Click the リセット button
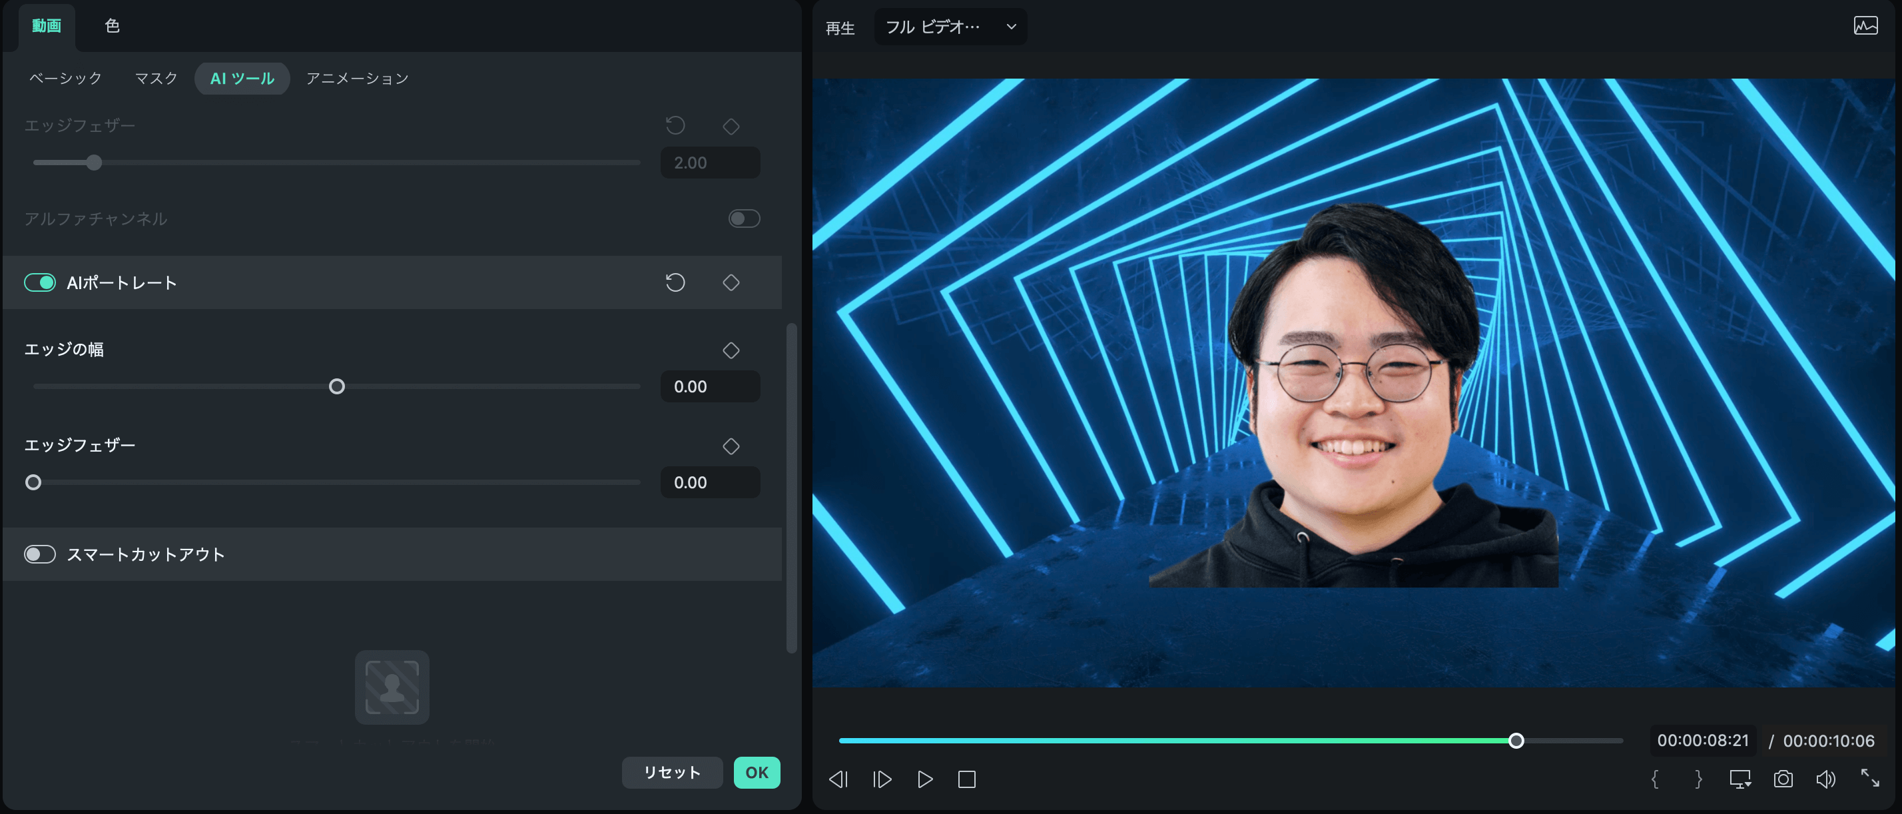The height and width of the screenshot is (814, 1902). point(671,772)
